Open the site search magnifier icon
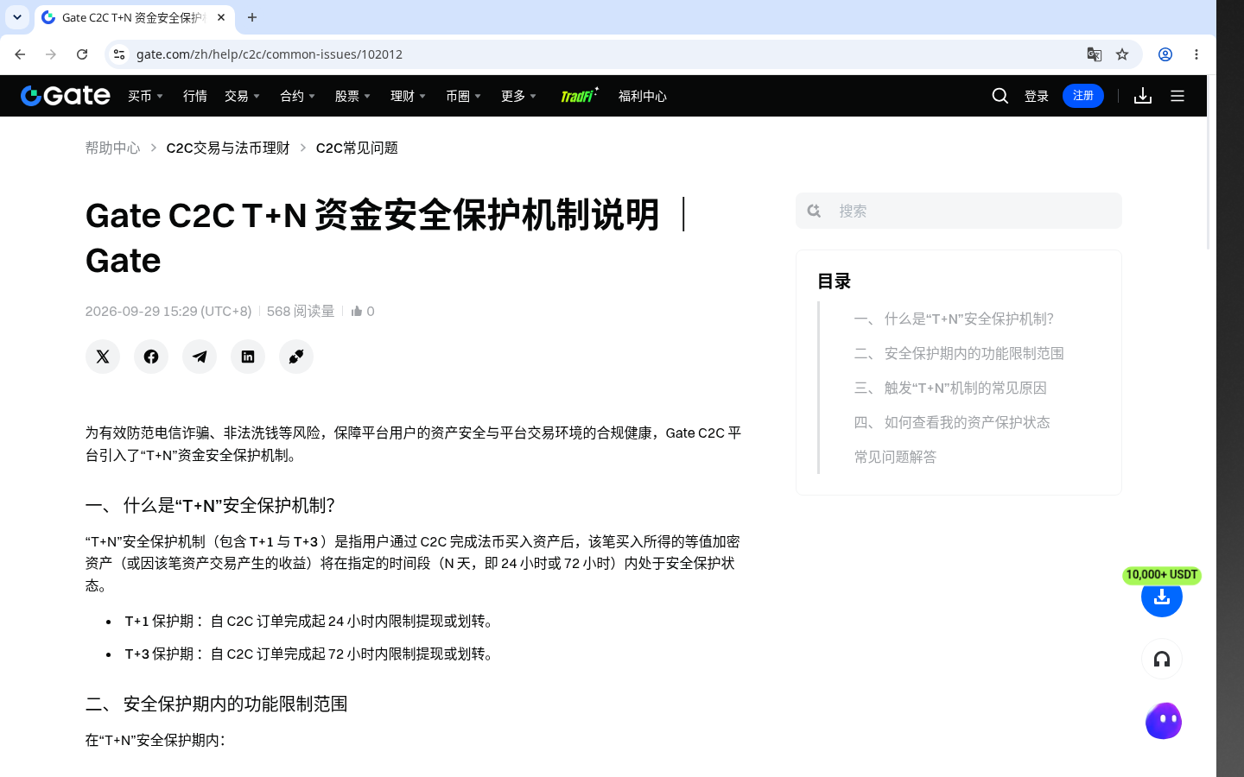Screen dimensions: 1244x777 click(1000, 96)
